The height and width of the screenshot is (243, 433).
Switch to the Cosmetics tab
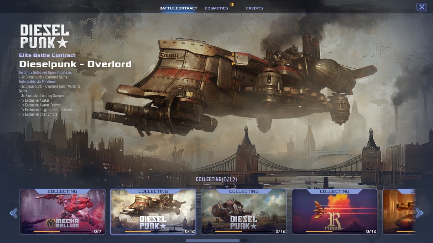click(216, 8)
